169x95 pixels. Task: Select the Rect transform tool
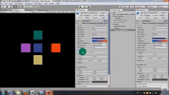click(x=19, y=7)
